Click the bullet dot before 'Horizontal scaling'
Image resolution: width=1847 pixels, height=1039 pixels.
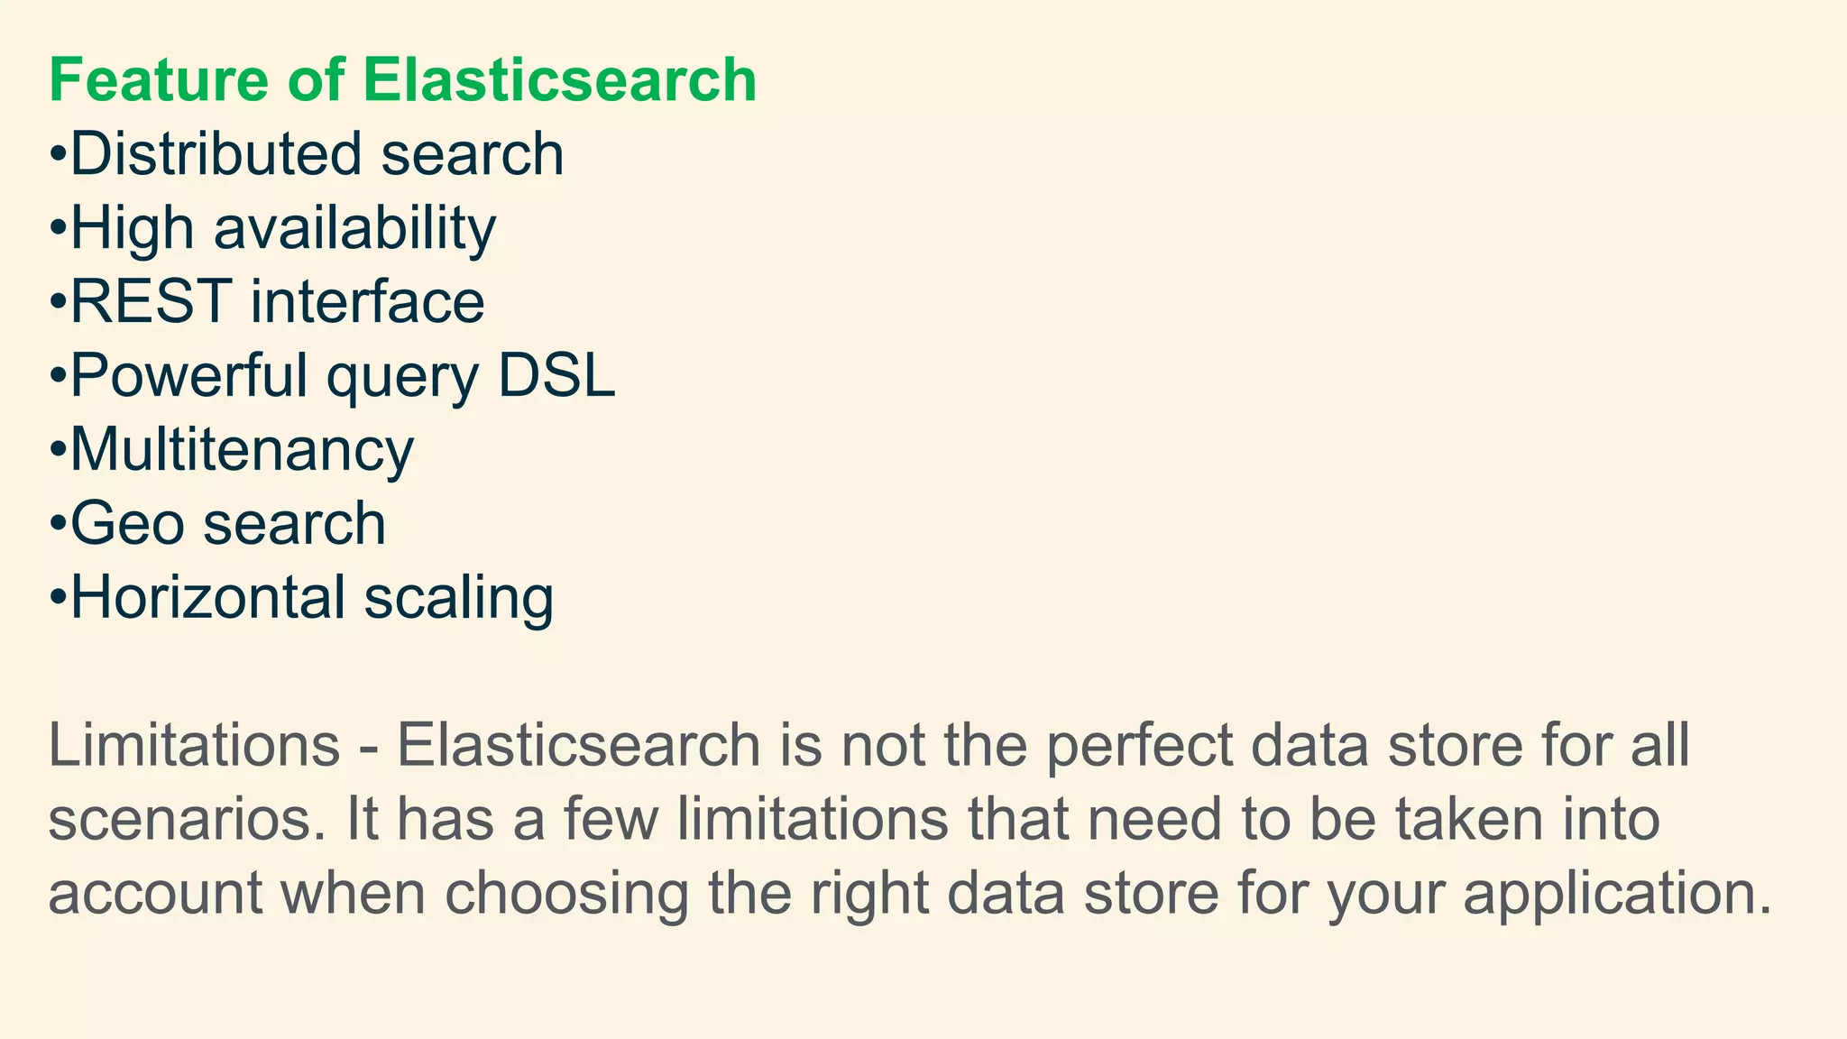pyautogui.click(x=58, y=599)
